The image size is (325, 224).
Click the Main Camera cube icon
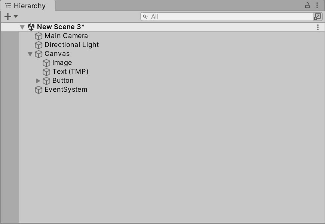[39, 36]
